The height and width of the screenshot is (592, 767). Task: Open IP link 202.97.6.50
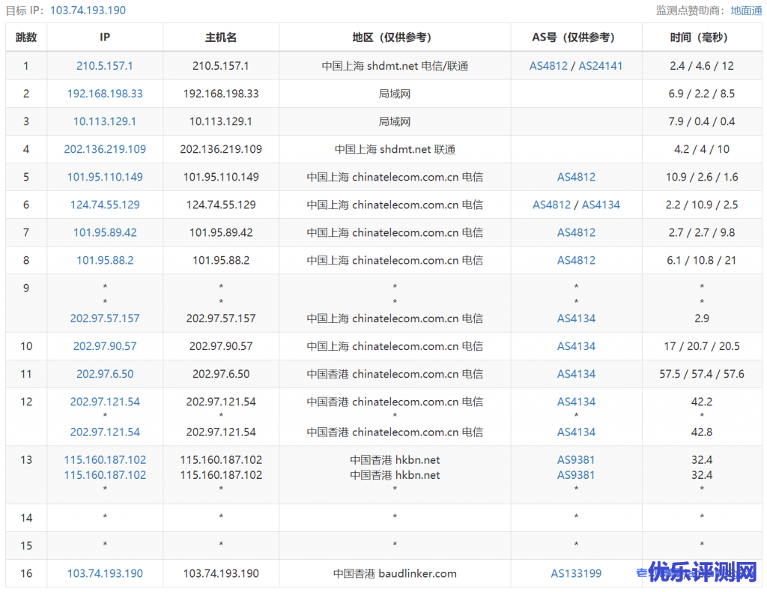[105, 374]
